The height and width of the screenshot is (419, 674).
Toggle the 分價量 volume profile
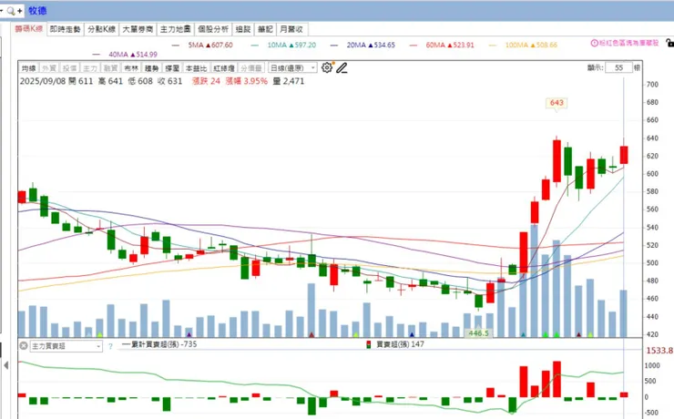(x=251, y=68)
